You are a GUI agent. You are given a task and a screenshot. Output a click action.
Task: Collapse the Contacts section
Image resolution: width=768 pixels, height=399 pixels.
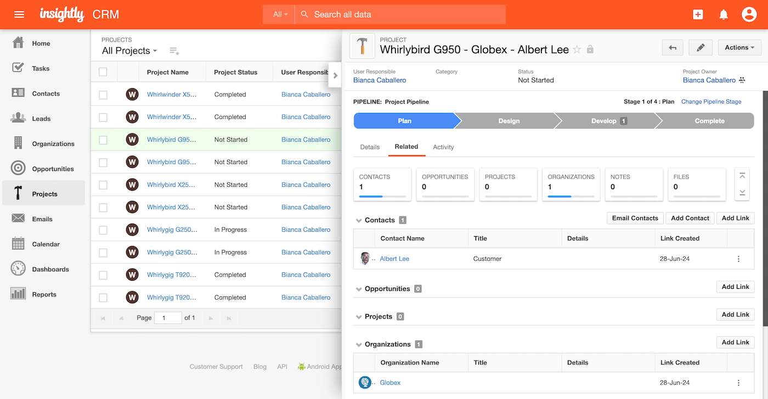(x=359, y=220)
